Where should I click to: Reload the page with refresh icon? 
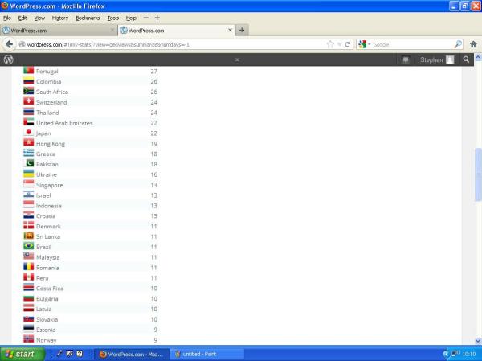[x=347, y=44]
